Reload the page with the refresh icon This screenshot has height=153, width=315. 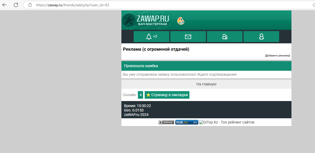click(x=16, y=5)
